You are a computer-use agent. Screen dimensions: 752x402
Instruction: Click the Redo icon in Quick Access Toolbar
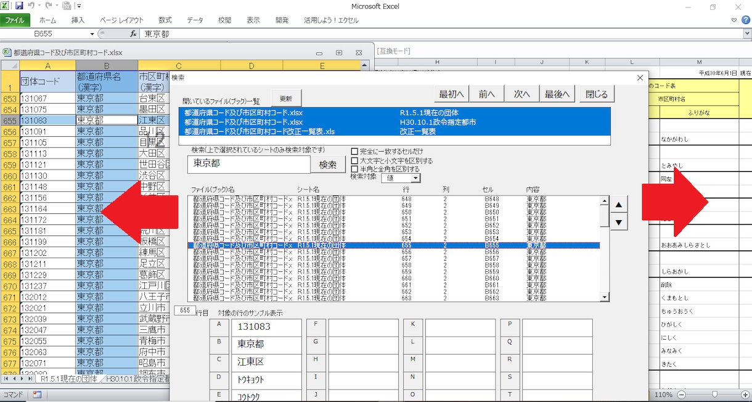point(49,6)
